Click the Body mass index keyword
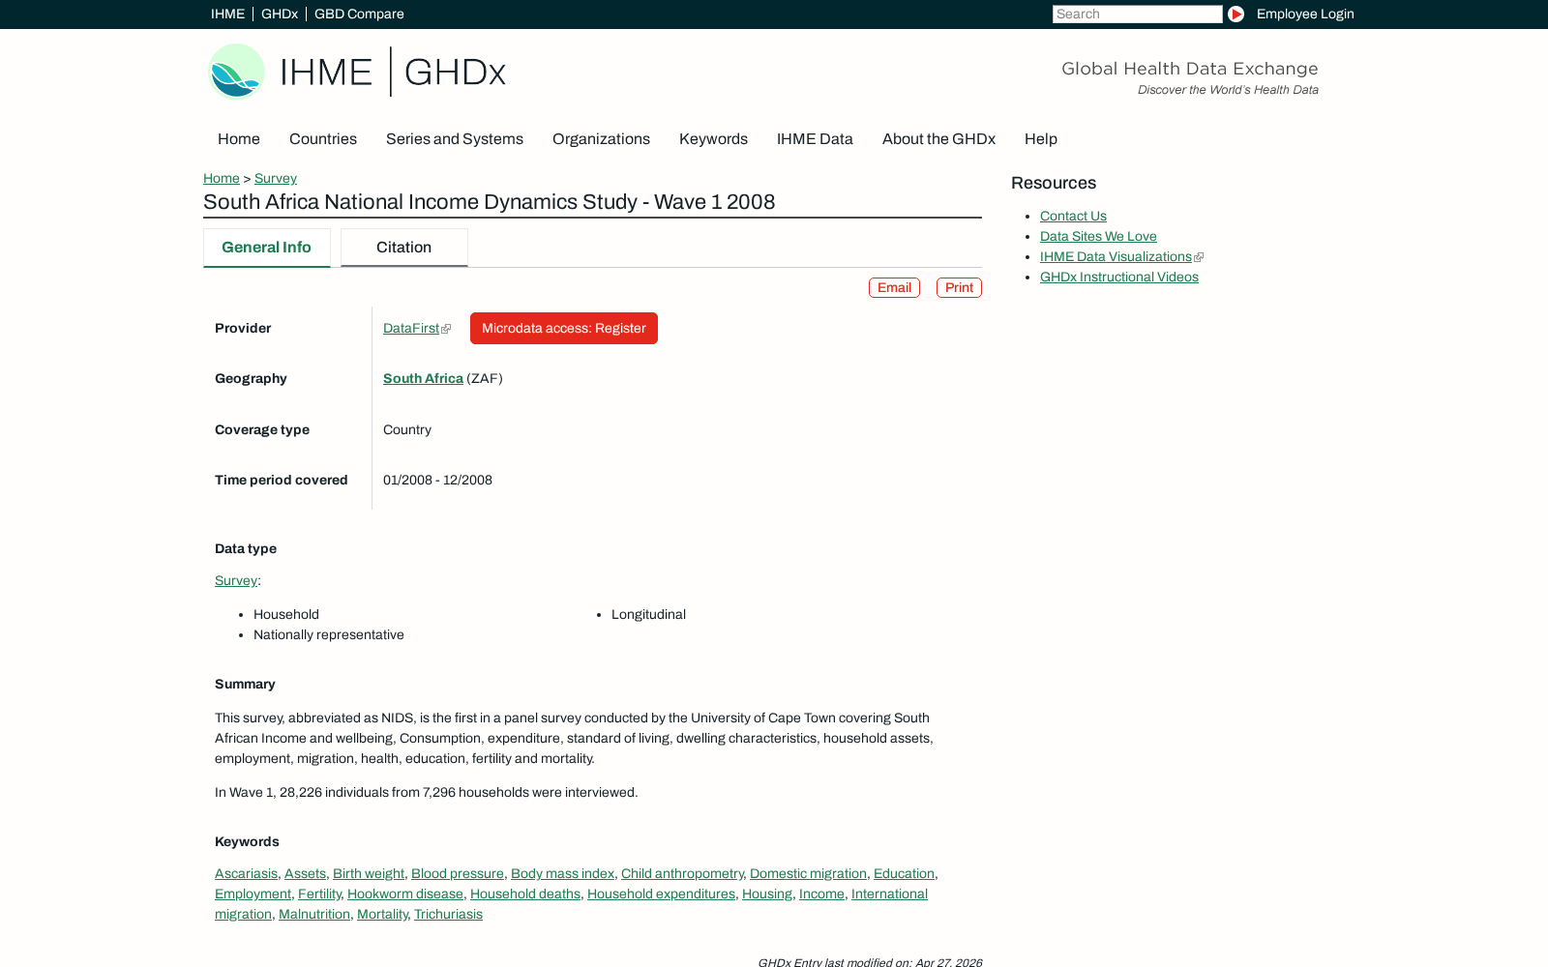Viewport: 1548px width, 967px height. [x=562, y=874]
